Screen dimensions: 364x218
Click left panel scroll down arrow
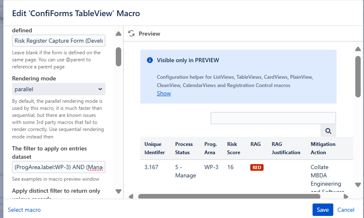tap(118, 191)
